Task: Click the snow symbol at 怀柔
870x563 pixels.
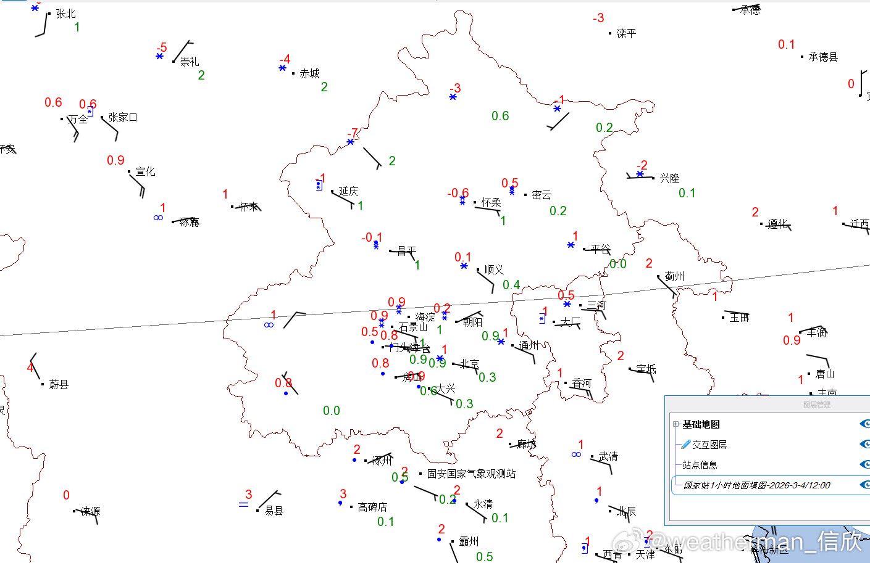Action: coord(461,202)
